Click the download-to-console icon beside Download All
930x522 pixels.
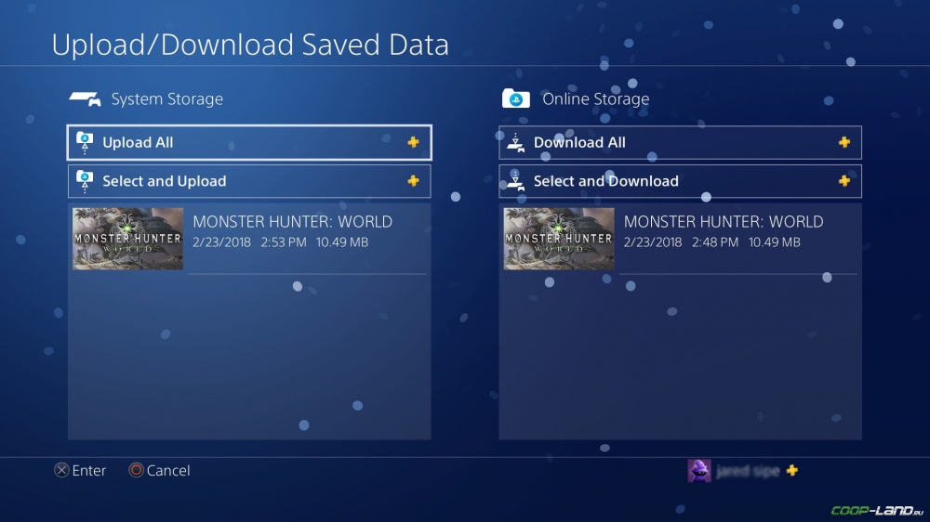[x=515, y=143]
